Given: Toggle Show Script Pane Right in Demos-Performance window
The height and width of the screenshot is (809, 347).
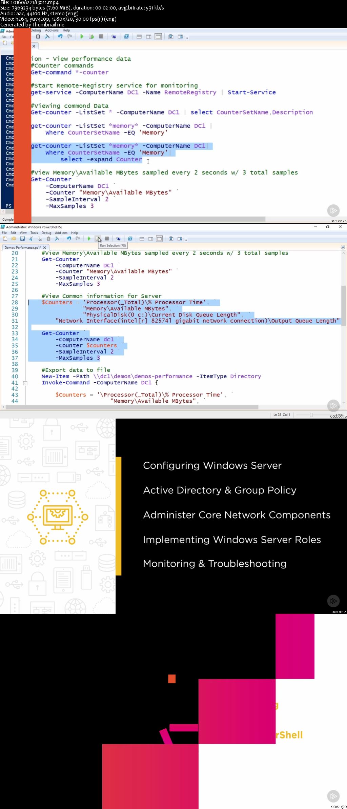Looking at the screenshot, I should [150, 239].
